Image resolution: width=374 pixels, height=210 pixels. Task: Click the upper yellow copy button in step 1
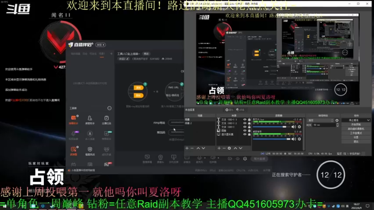(138, 88)
